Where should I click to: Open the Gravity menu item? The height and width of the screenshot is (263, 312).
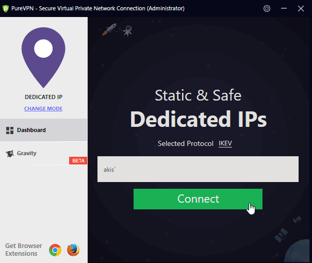pyautogui.click(x=43, y=153)
